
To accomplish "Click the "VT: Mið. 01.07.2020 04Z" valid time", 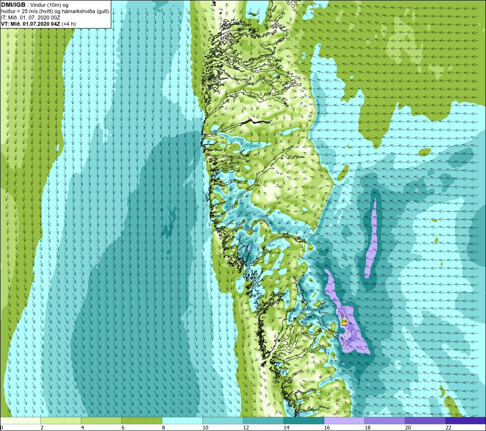I will click(x=31, y=24).
